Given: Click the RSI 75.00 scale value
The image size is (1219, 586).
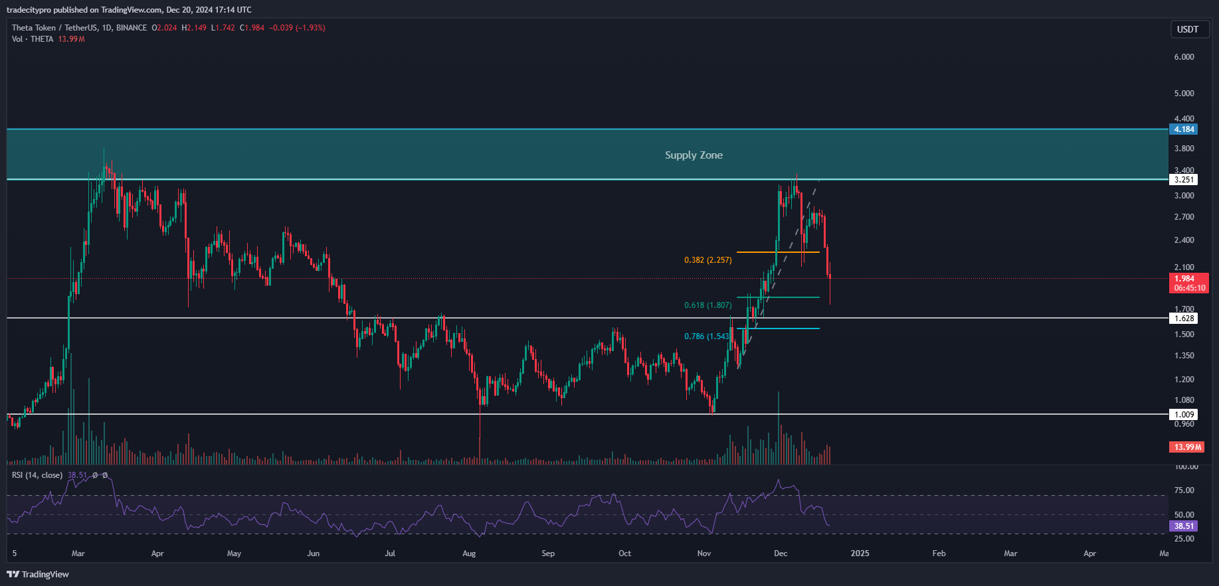Looking at the screenshot, I should coord(1184,490).
